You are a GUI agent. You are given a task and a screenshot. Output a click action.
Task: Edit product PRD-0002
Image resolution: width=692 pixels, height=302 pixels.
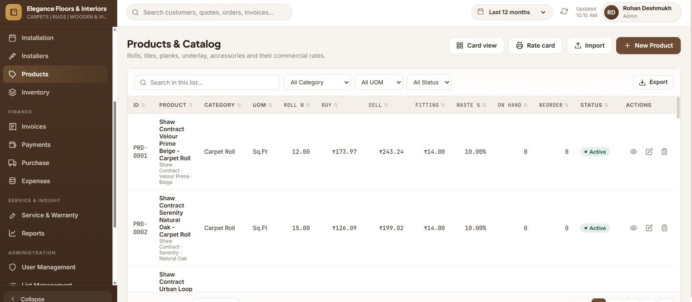(649, 228)
